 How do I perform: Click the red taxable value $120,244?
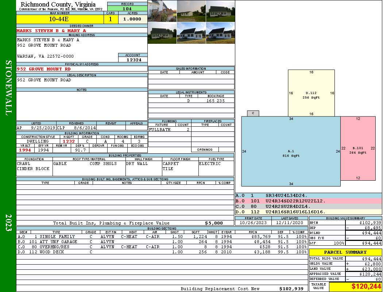click(x=355, y=287)
